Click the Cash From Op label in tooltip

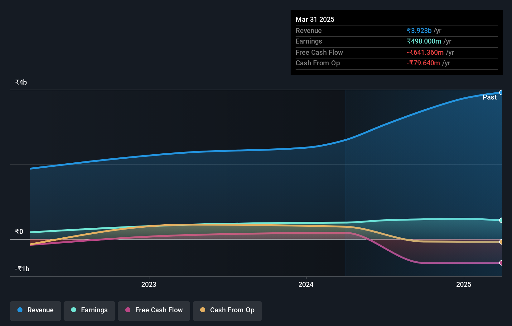(x=318, y=63)
